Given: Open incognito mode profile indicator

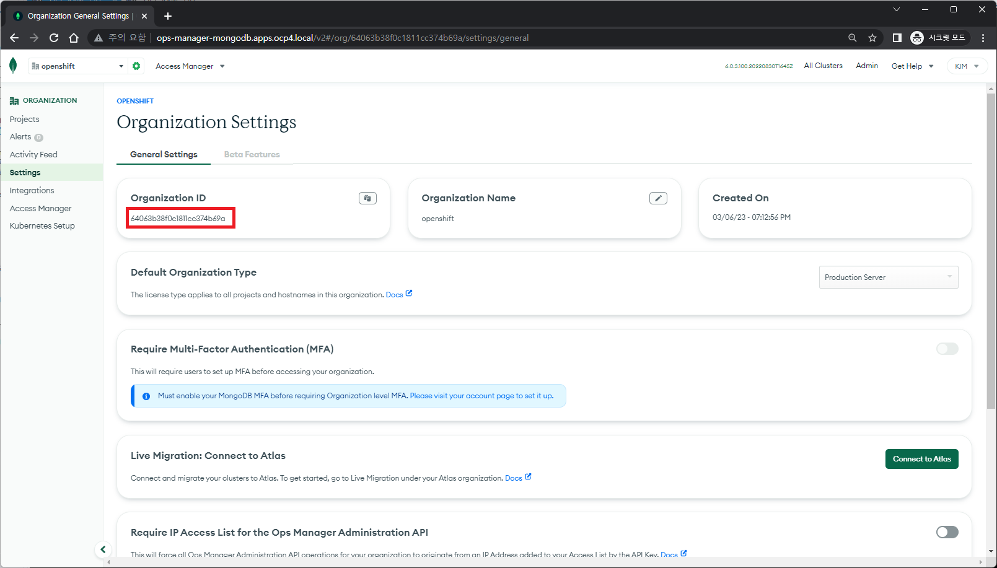Looking at the screenshot, I should coord(938,38).
